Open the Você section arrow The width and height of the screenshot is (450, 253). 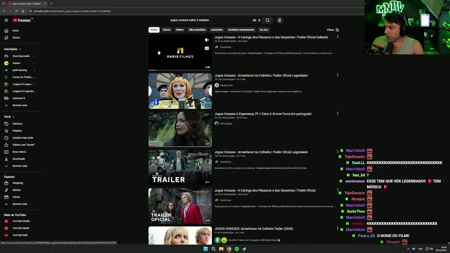13,117
